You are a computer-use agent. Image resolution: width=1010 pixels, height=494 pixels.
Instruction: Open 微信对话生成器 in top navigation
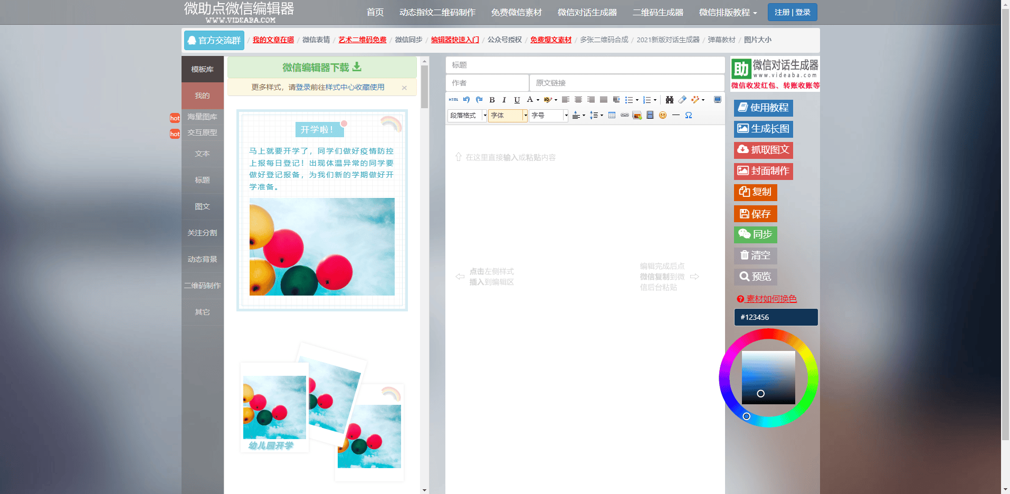tap(587, 13)
